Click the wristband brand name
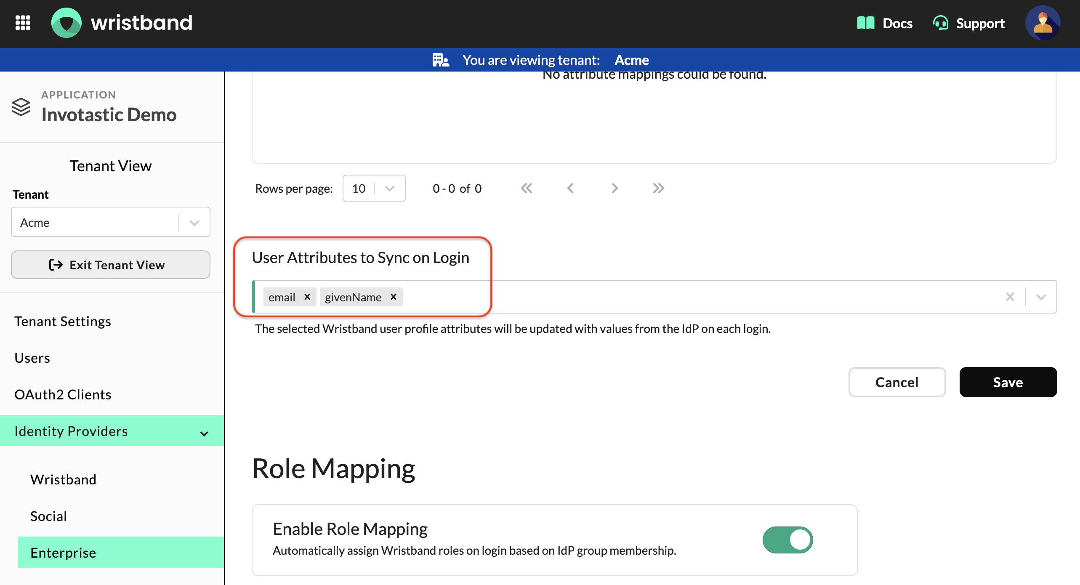The width and height of the screenshot is (1080, 585). [x=142, y=22]
